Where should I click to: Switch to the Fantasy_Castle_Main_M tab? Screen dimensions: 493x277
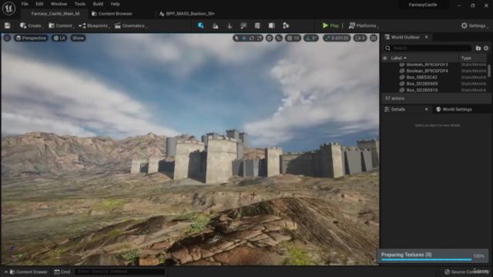click(x=55, y=14)
